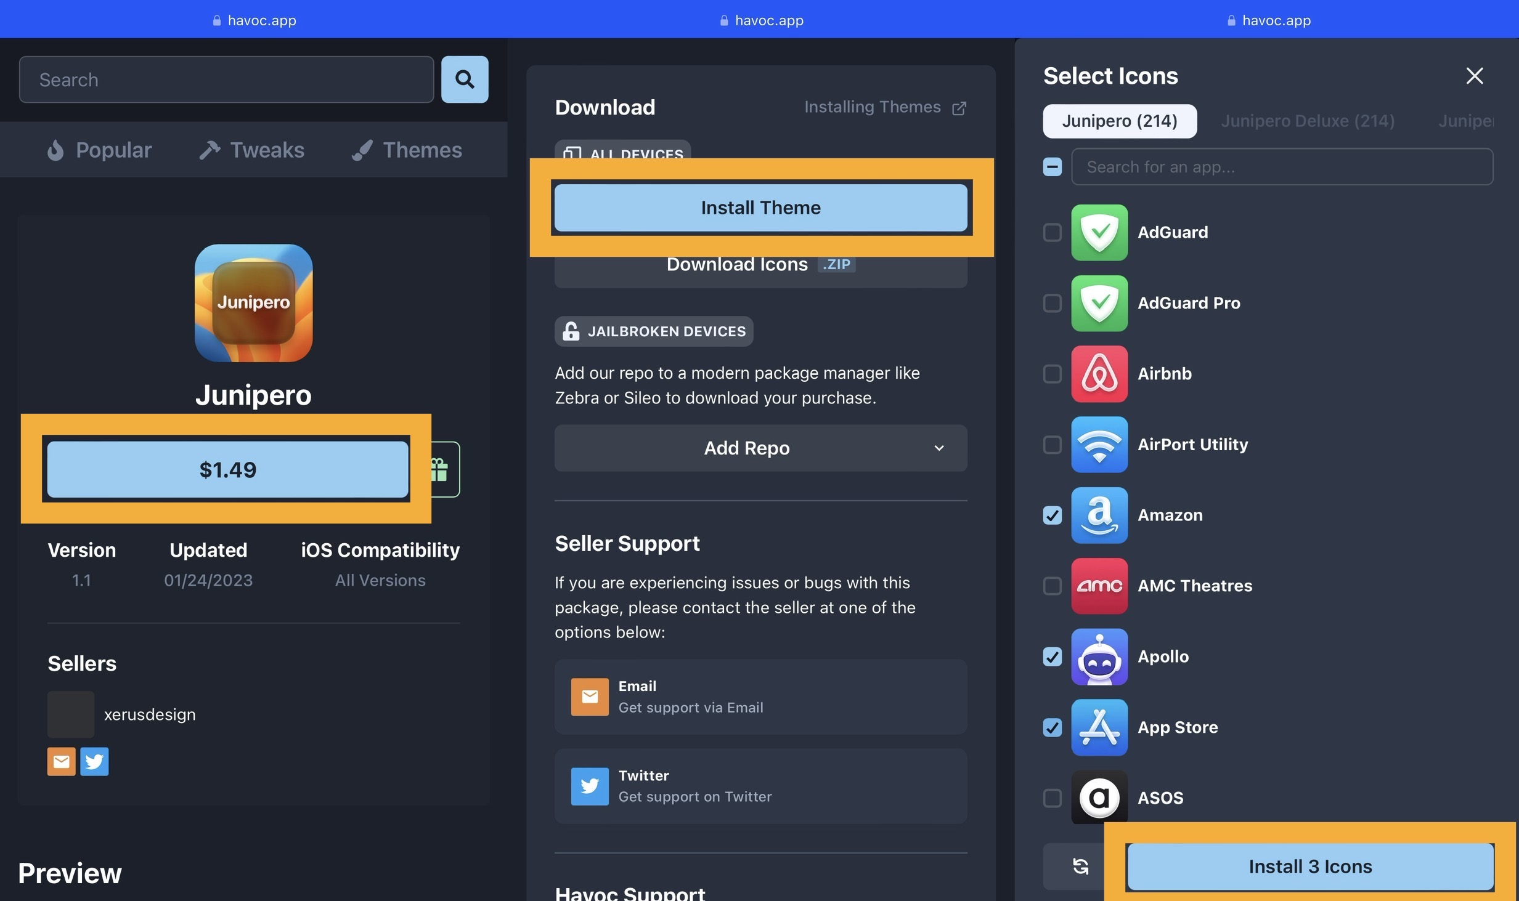Viewport: 1519px width, 901px height.
Task: Click the external link icon beside Installing Themes
Action: point(959,108)
